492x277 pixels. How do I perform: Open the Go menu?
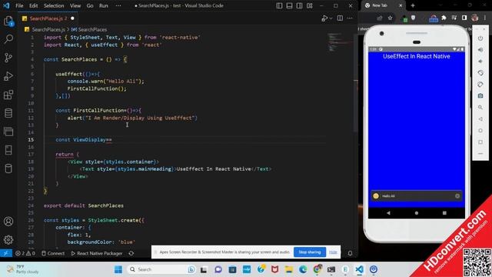point(90,5)
